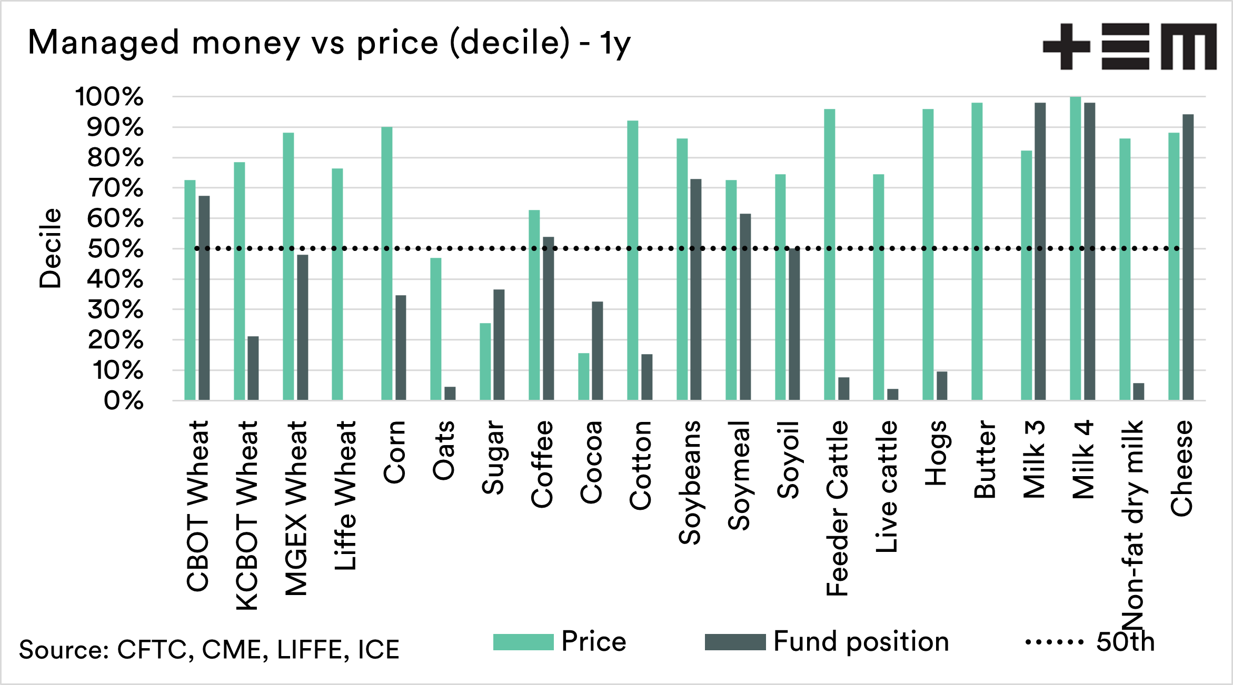Click the Cheese fund position bar

(x=1188, y=257)
